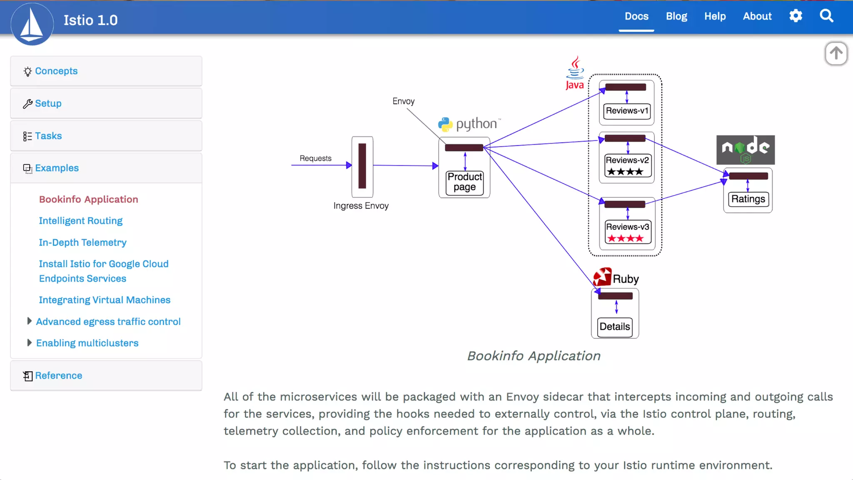Open the Docs tab
Screen dimensions: 853x480
tap(636, 16)
